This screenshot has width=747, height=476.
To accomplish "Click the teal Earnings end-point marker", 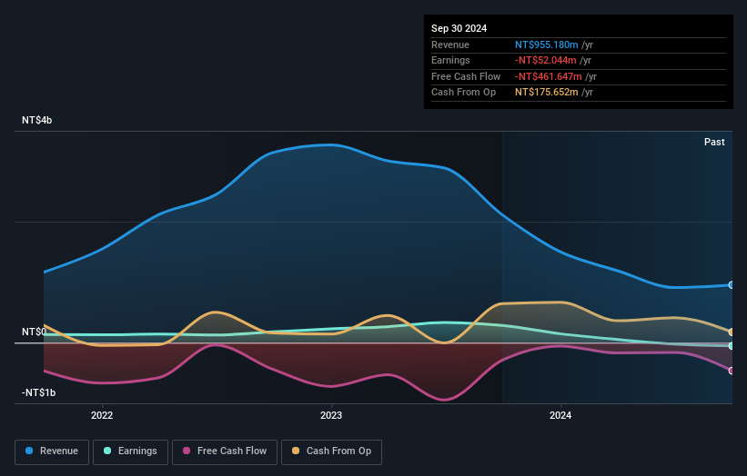I will [732, 346].
